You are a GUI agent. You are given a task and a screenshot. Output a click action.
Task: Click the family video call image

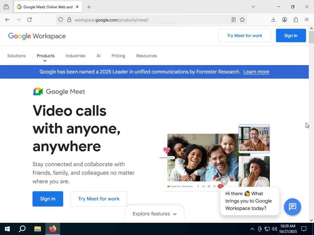click(x=203, y=158)
